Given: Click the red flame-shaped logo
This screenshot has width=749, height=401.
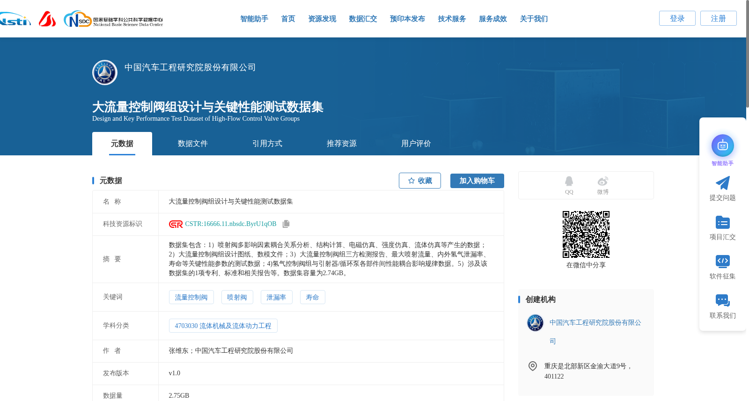Looking at the screenshot, I should pyautogui.click(x=47, y=19).
